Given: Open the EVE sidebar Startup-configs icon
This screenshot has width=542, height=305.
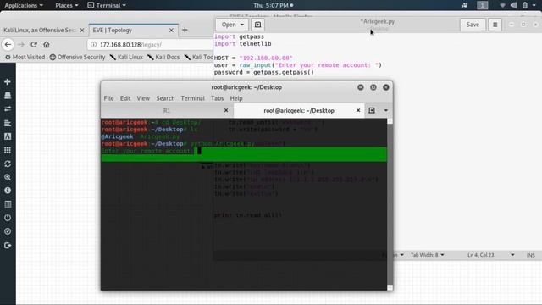Looking at the screenshot, I should [x=8, y=123].
